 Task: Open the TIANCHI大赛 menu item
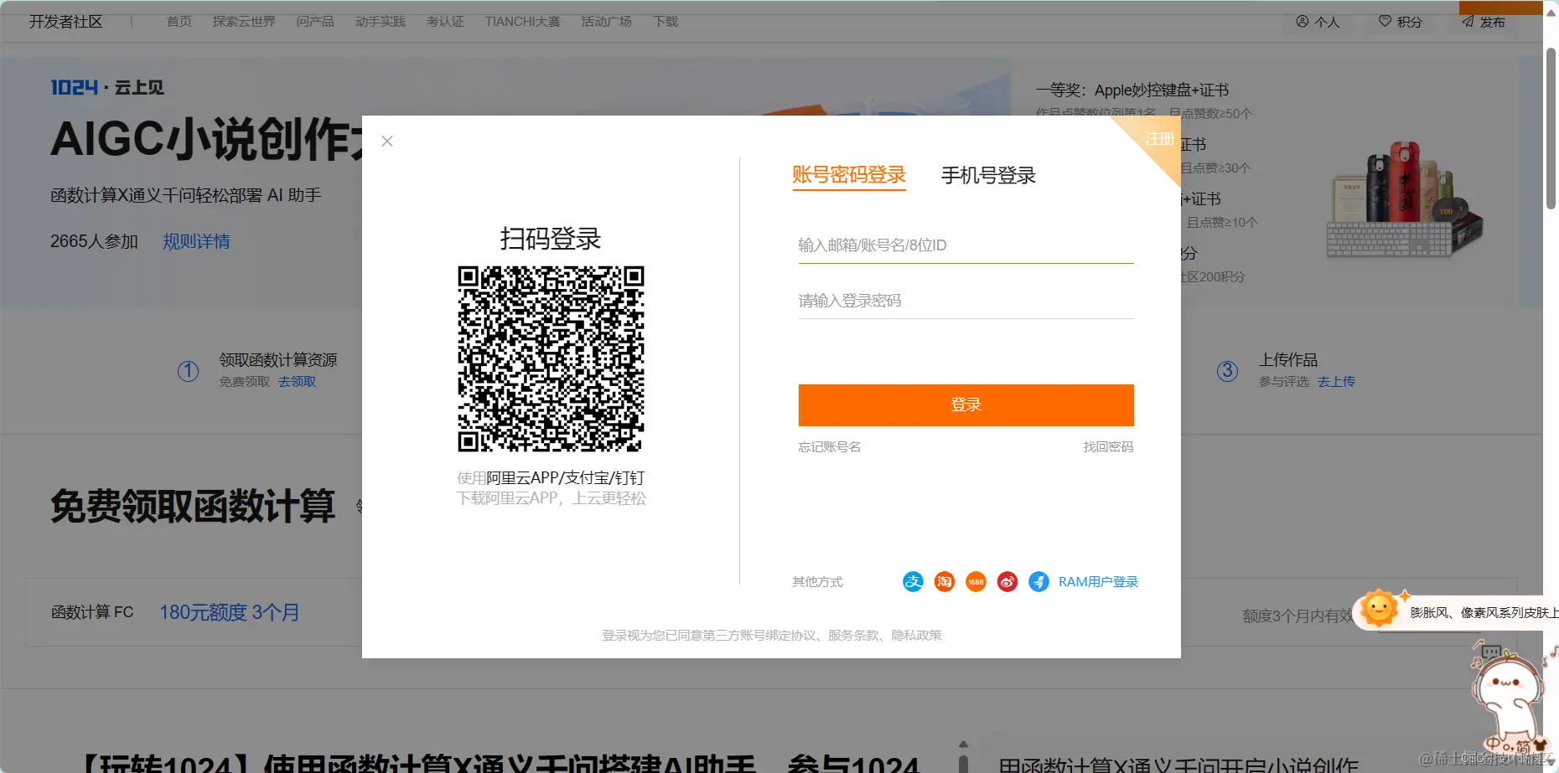[521, 21]
